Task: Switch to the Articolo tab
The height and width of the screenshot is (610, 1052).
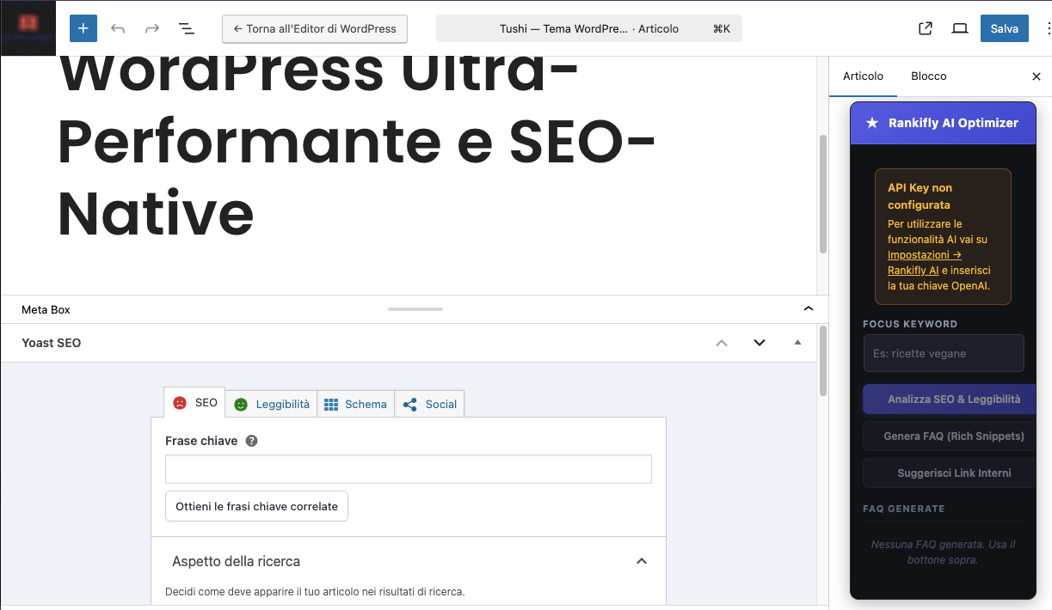Action: pyautogui.click(x=863, y=76)
